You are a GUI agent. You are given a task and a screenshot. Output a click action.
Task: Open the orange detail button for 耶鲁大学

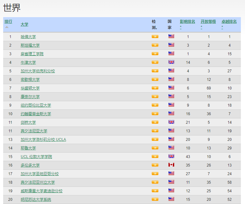[155, 148]
